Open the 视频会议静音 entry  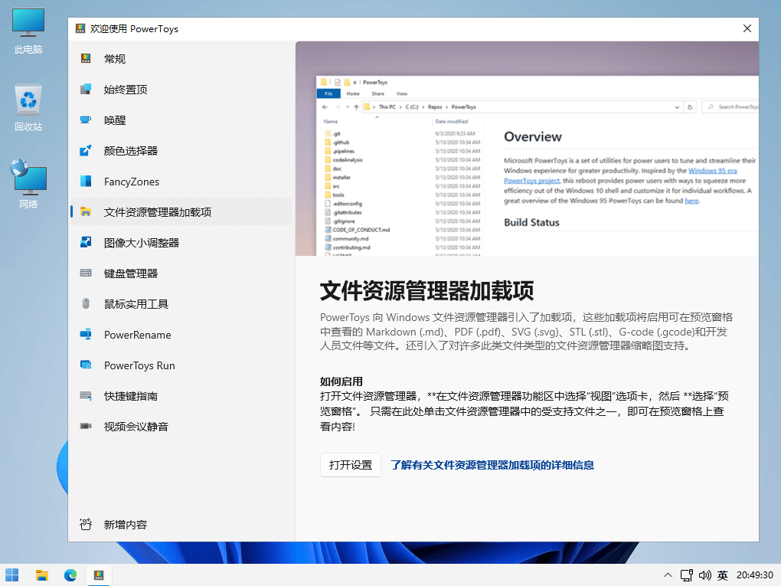(x=181, y=427)
